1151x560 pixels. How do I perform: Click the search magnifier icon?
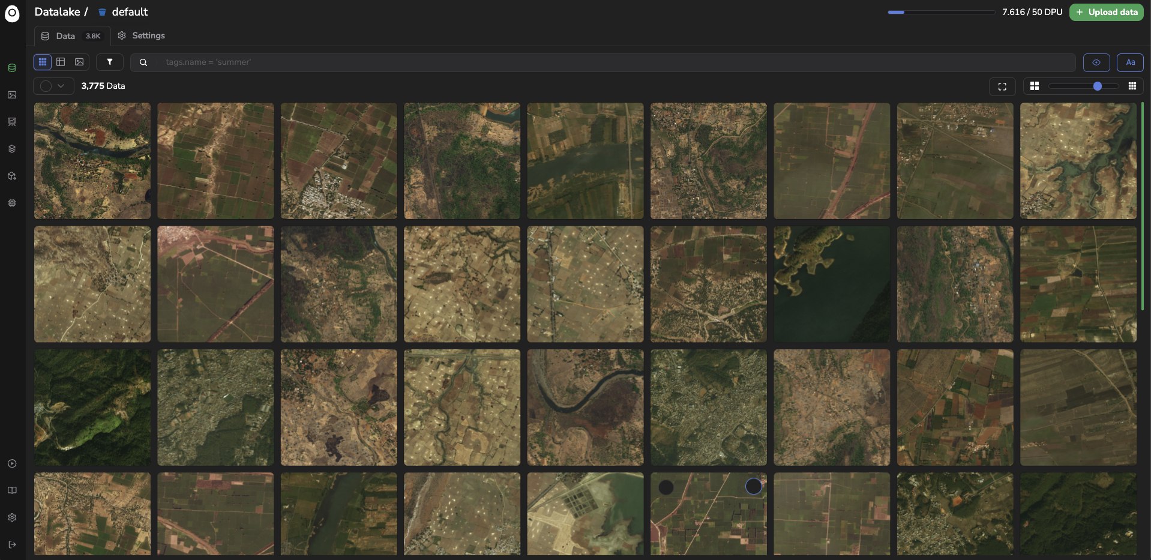143,62
